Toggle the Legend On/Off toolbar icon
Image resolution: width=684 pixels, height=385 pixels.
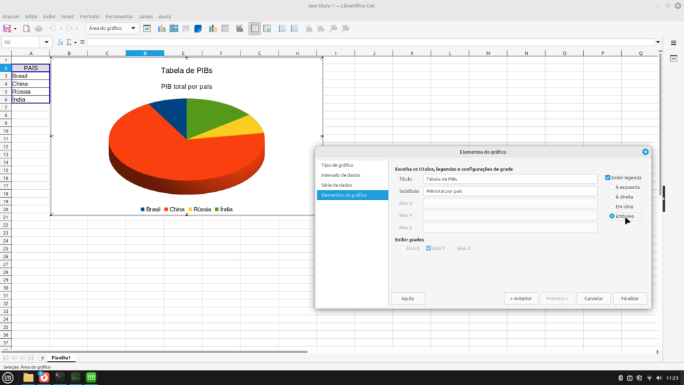(254, 29)
